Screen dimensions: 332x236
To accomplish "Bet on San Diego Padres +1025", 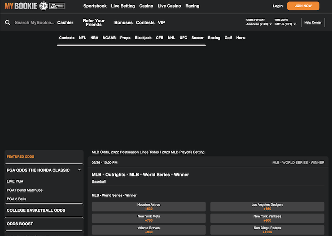I will coord(267,230).
